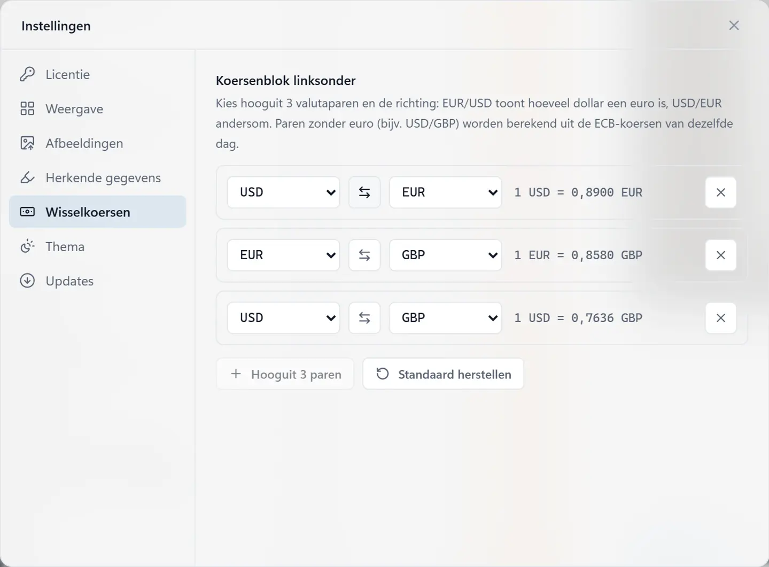Viewport: 769px width, 567px height.
Task: Open target currency dropdown in EUR/GBP row
Action: tap(445, 255)
